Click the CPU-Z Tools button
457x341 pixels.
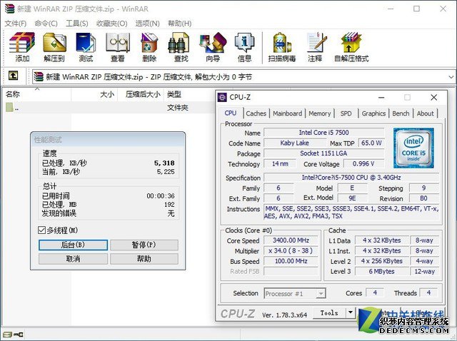329,312
